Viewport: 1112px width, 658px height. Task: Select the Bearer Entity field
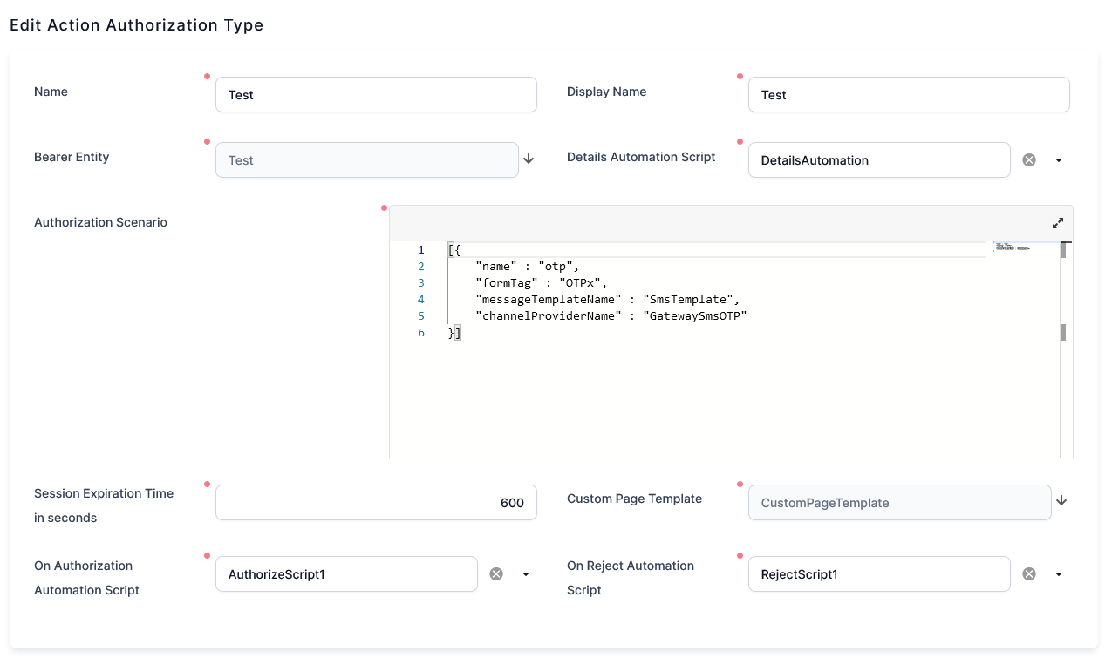coord(366,160)
